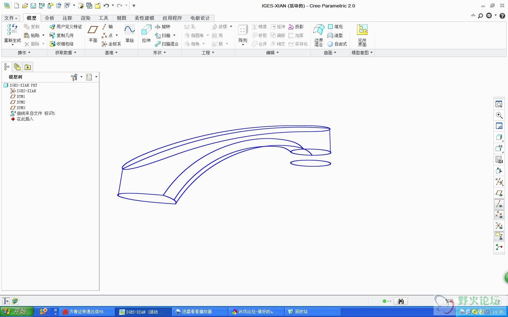Click the Freestyle (自由式) tool
The height and width of the screenshot is (317, 508).
point(337,44)
